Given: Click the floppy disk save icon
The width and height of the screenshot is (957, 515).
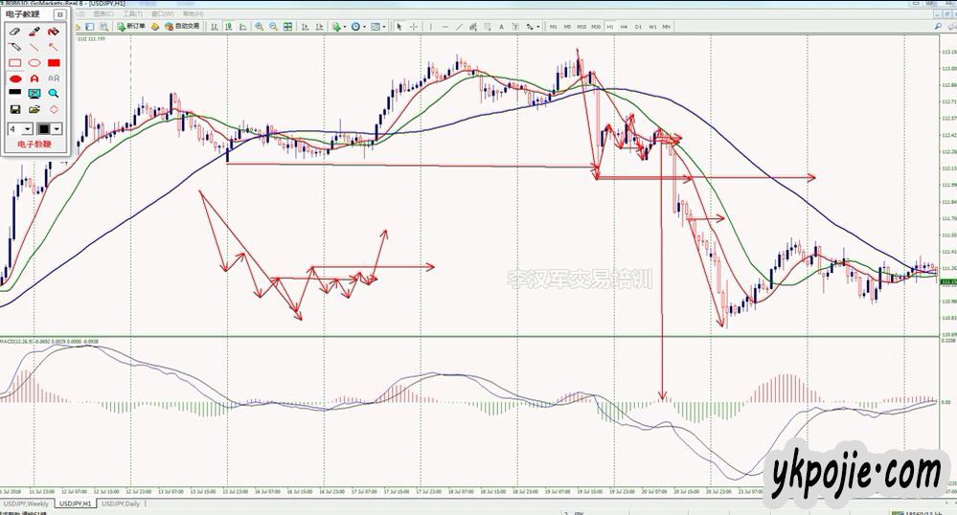Looking at the screenshot, I should click(14, 109).
